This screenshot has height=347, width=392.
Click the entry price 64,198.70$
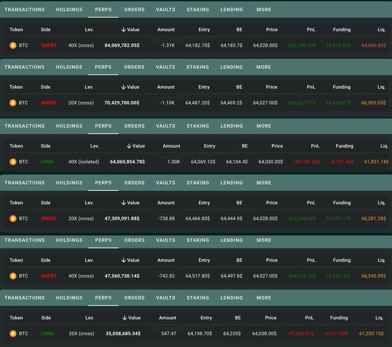tap(199, 334)
